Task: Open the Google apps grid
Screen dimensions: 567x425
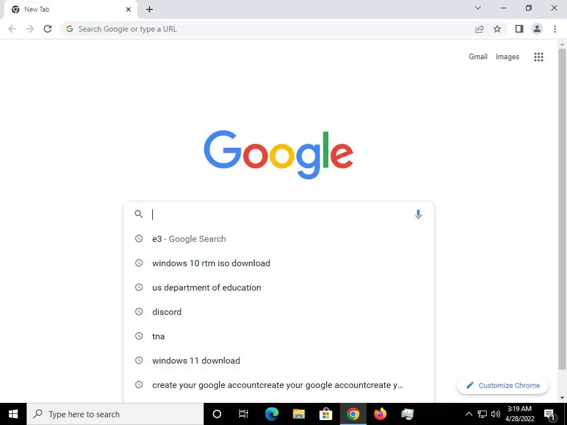Action: (538, 57)
